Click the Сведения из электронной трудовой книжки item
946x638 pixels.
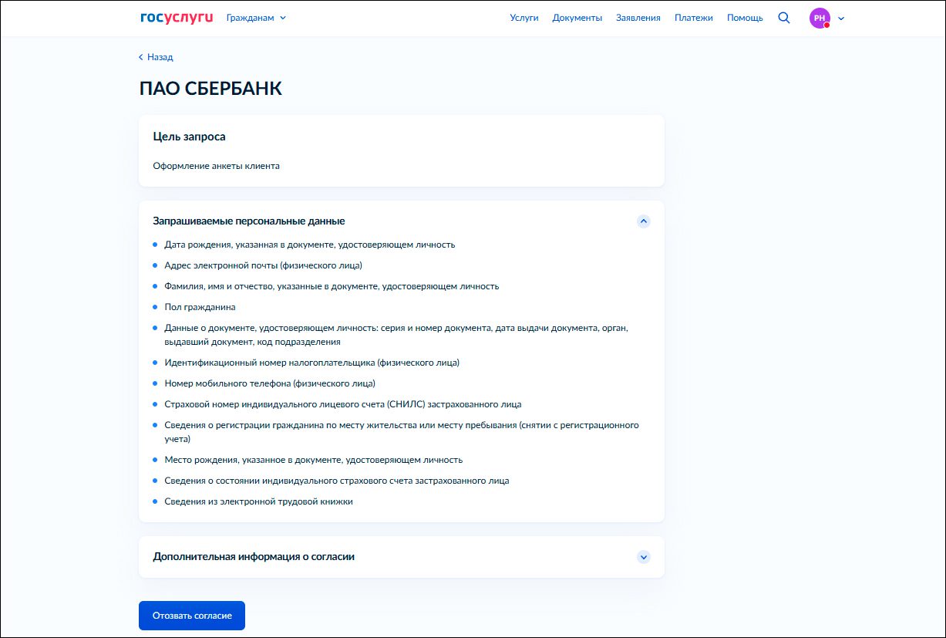click(x=258, y=501)
